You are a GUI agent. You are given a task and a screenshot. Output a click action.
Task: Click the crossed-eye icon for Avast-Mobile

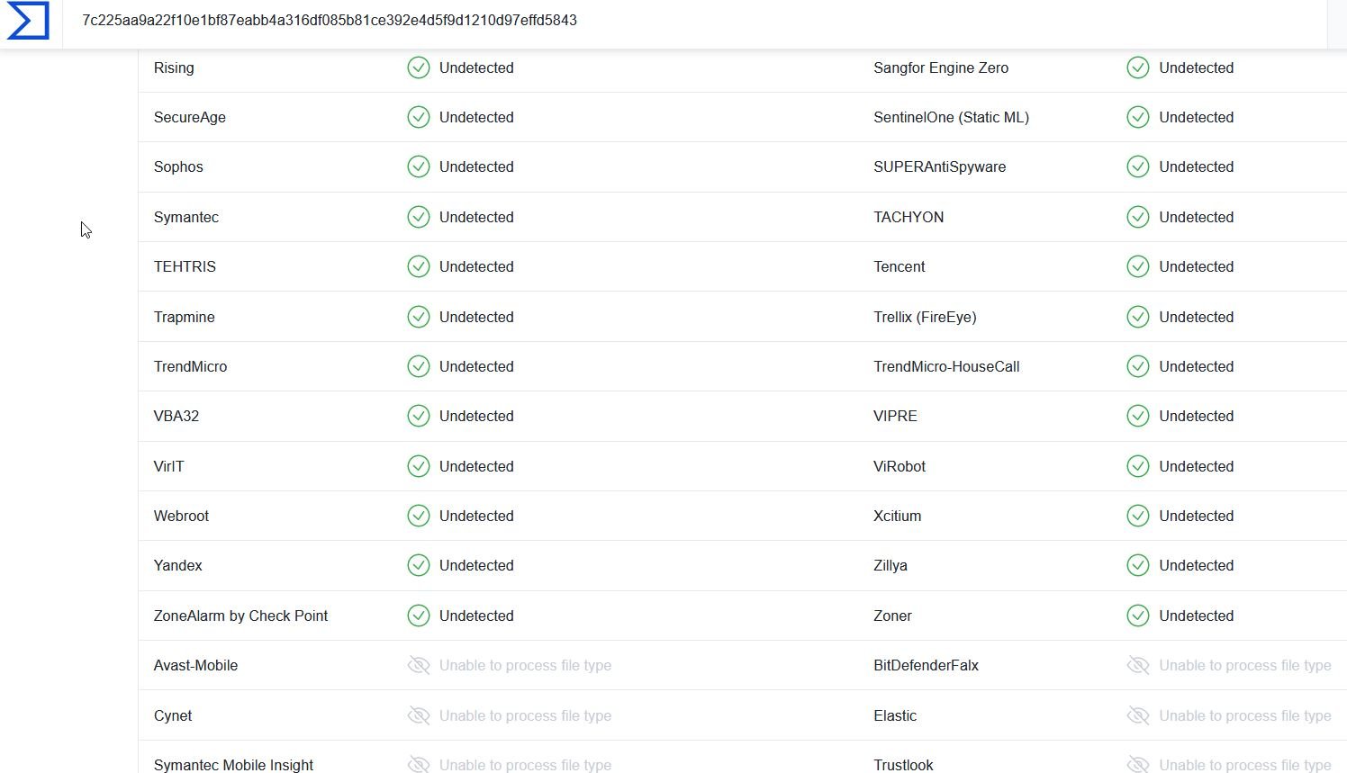point(419,665)
